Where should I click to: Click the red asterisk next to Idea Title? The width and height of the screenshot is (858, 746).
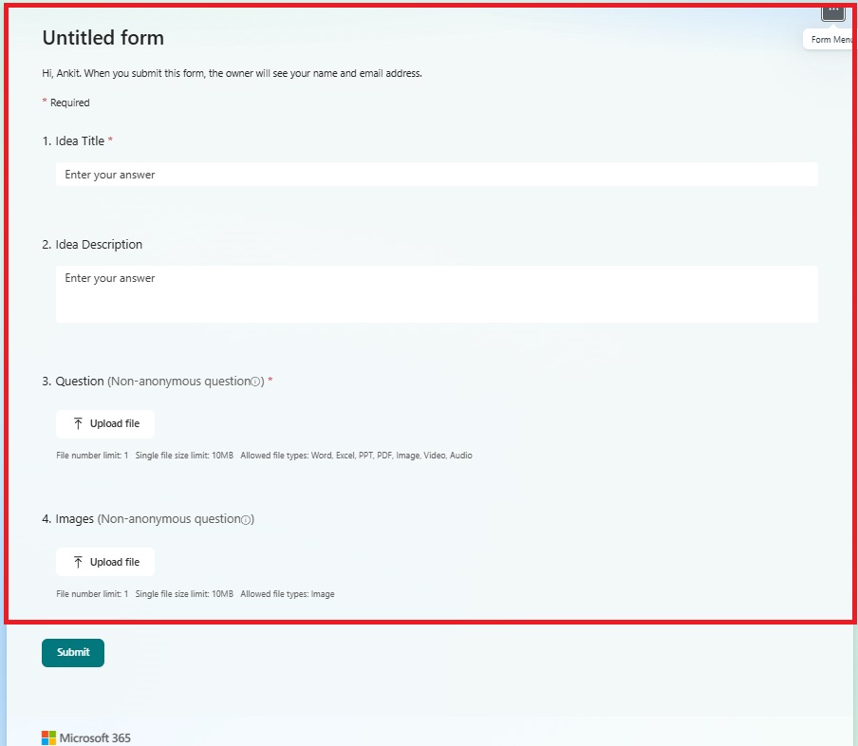(x=110, y=140)
